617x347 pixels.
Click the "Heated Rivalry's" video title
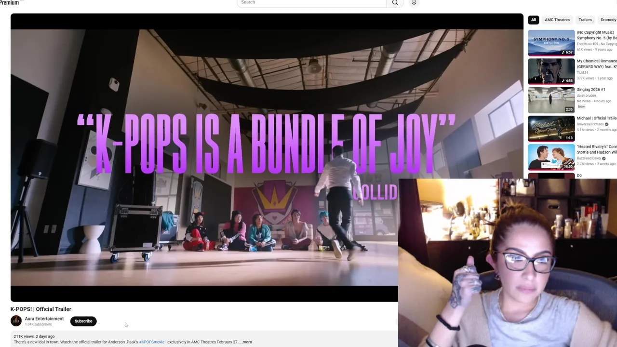coord(597,149)
